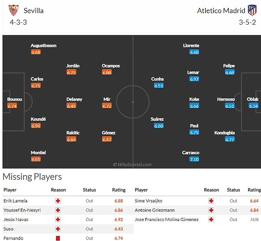The width and height of the screenshot is (261, 241).
Task: Sort Atletico table by Status header
Action: click(233, 190)
